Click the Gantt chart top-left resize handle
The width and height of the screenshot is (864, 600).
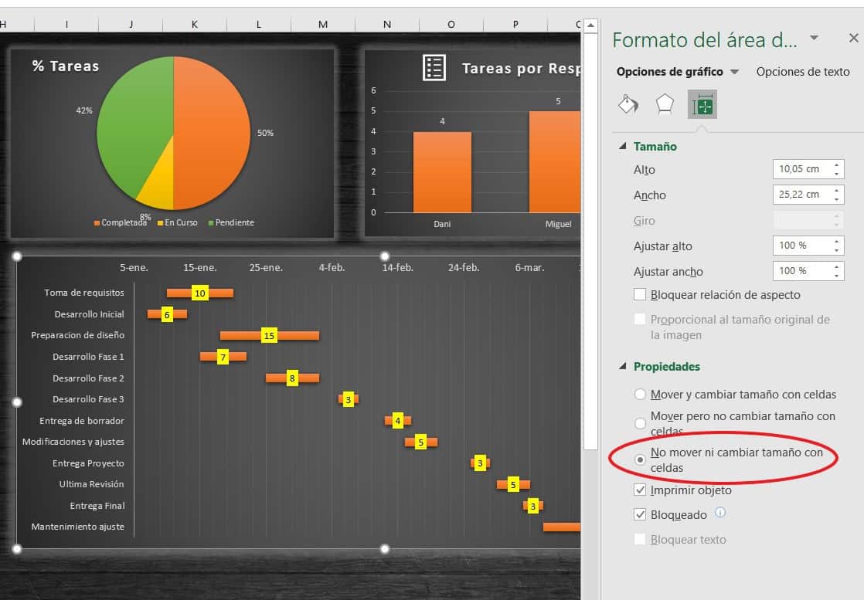click(x=17, y=256)
